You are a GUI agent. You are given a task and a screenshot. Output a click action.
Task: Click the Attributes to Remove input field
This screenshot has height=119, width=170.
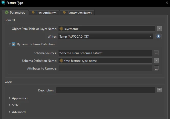(x=105, y=68)
